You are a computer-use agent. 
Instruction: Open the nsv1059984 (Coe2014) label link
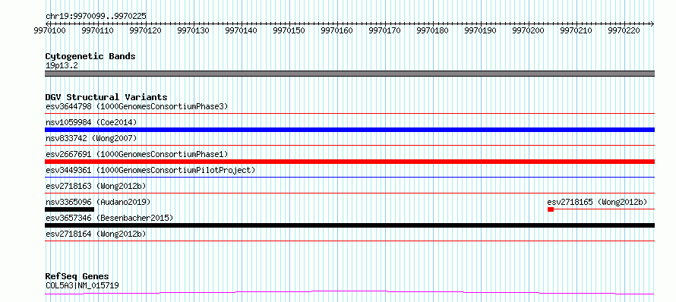pos(91,122)
